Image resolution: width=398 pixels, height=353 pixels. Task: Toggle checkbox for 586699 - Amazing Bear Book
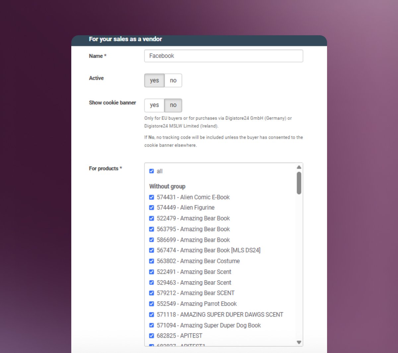coord(152,240)
